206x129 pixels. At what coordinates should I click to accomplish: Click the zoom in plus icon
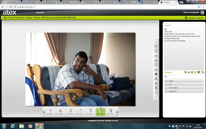156,69
